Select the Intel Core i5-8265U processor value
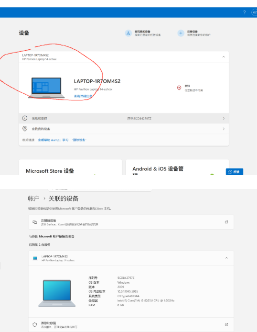 [x=146, y=300]
